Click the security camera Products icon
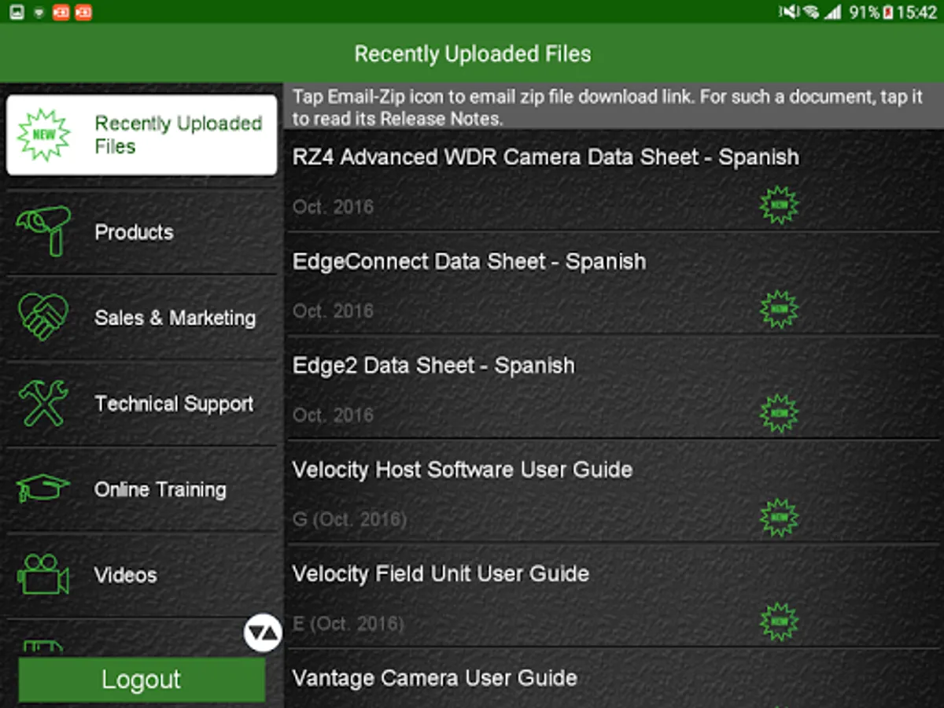944x708 pixels. (x=43, y=230)
